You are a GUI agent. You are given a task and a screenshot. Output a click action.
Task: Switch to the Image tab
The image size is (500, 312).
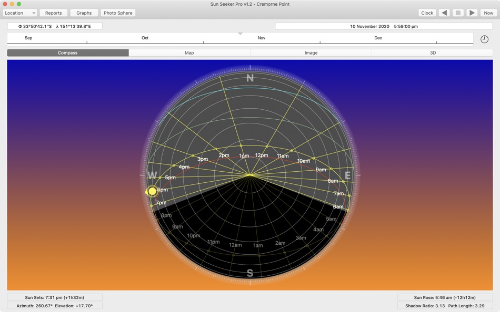coord(311,53)
